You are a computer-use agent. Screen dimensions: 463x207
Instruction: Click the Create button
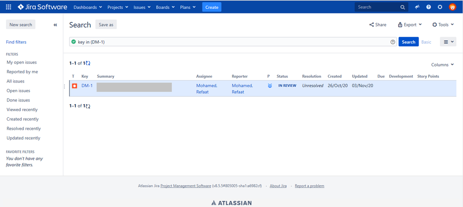click(x=212, y=7)
